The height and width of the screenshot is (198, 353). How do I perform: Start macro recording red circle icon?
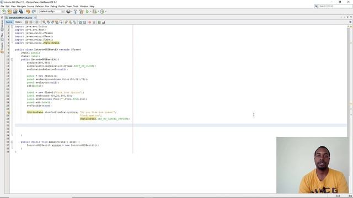pos(89,22)
